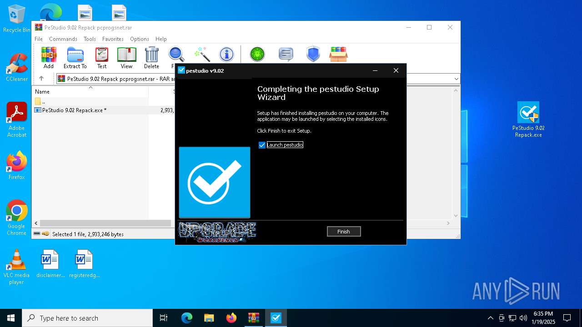Open the File menu in WinRAR
Screen dimensions: 582x327
(x=39, y=39)
